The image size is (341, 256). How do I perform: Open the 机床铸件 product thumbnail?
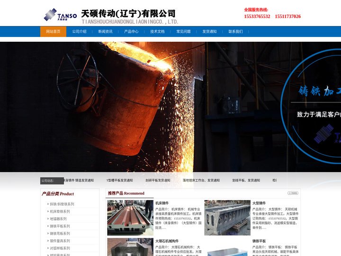point(130,218)
